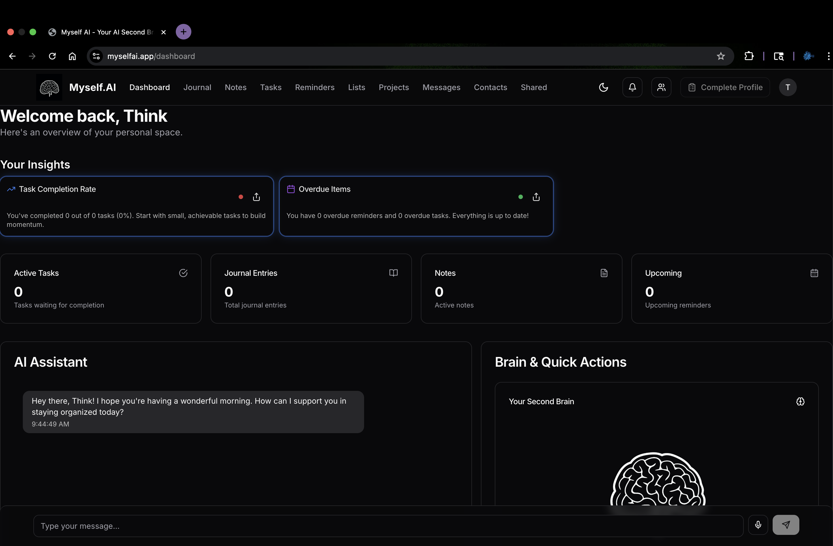
Task: Click the Welcome back, Think heading
Action: [84, 116]
